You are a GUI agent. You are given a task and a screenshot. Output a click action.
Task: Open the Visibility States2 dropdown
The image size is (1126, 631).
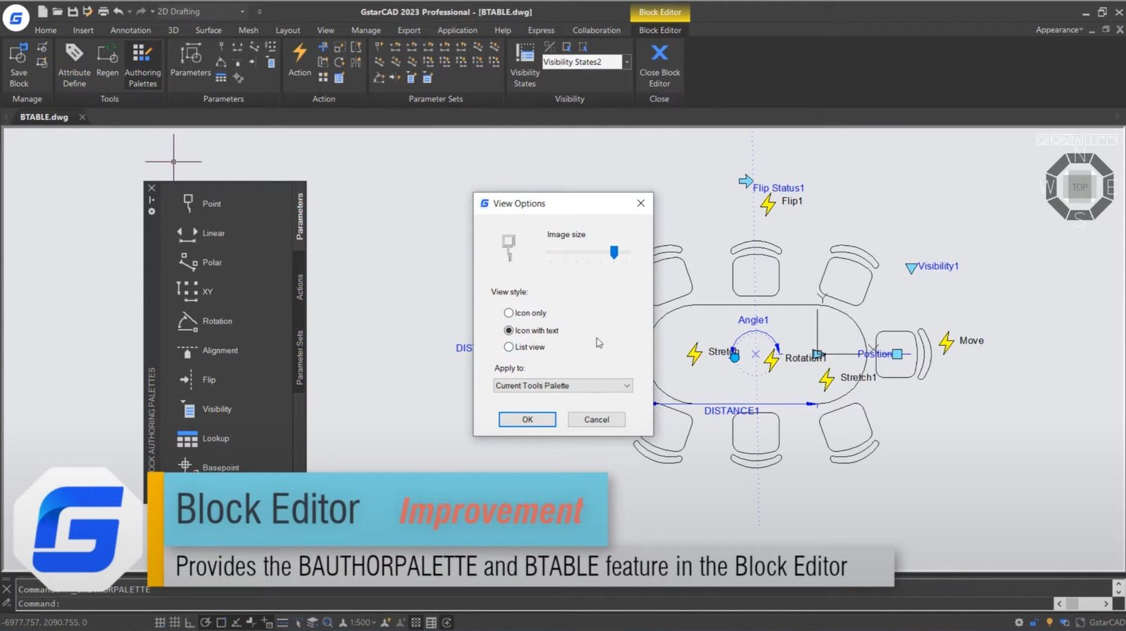point(626,62)
